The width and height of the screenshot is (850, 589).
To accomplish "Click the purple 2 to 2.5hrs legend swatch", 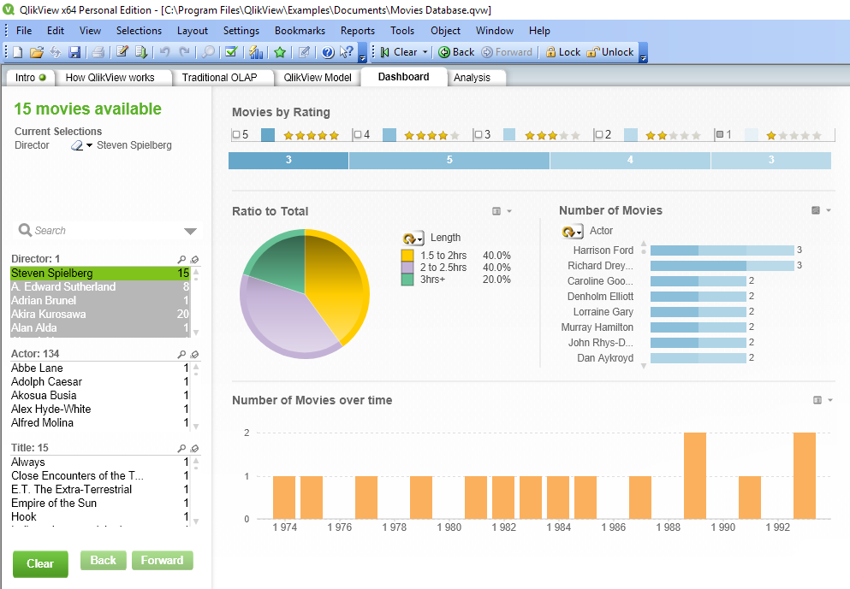I will click(407, 268).
